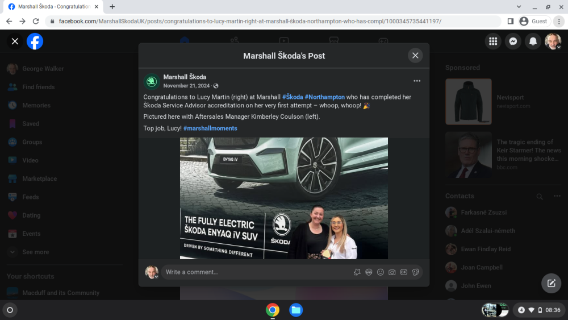Open the ChromeOS launcher
Viewport: 568px width, 320px height.
click(x=10, y=310)
